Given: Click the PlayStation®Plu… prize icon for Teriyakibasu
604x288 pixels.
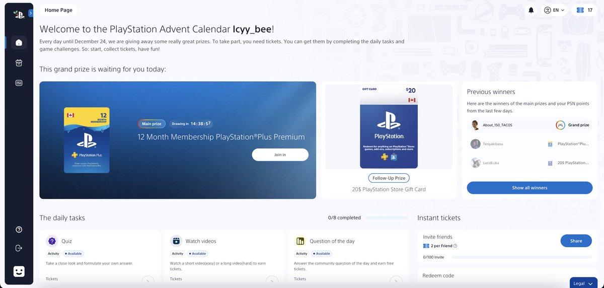Looking at the screenshot, I should point(550,144).
